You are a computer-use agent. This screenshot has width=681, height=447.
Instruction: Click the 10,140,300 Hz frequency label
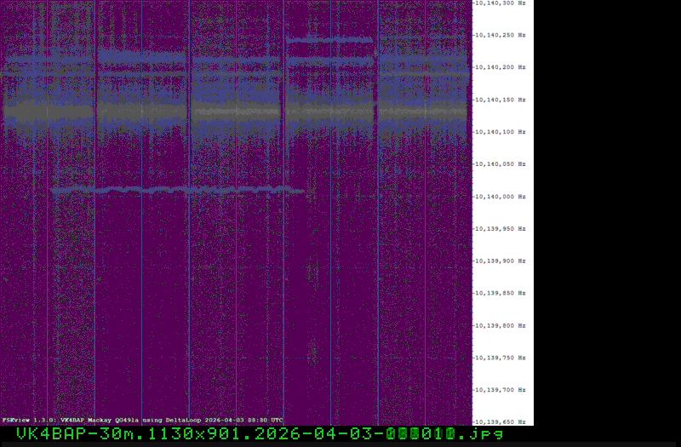pyautogui.click(x=501, y=3)
